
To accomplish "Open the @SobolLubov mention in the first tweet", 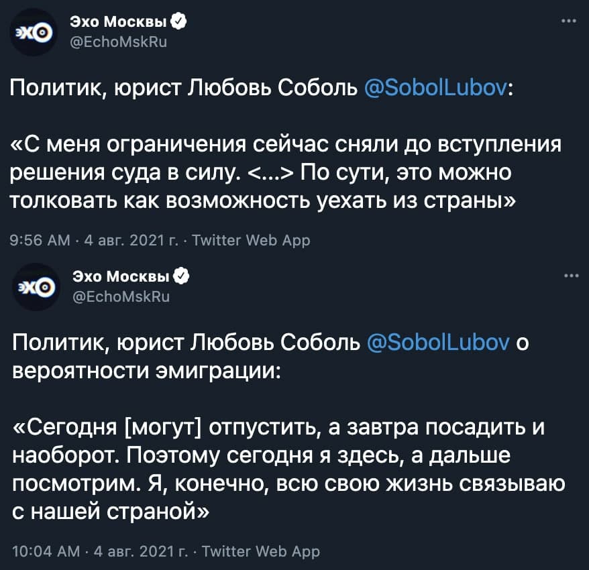I will pyautogui.click(x=437, y=89).
